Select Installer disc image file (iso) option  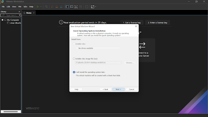[x=74, y=58]
